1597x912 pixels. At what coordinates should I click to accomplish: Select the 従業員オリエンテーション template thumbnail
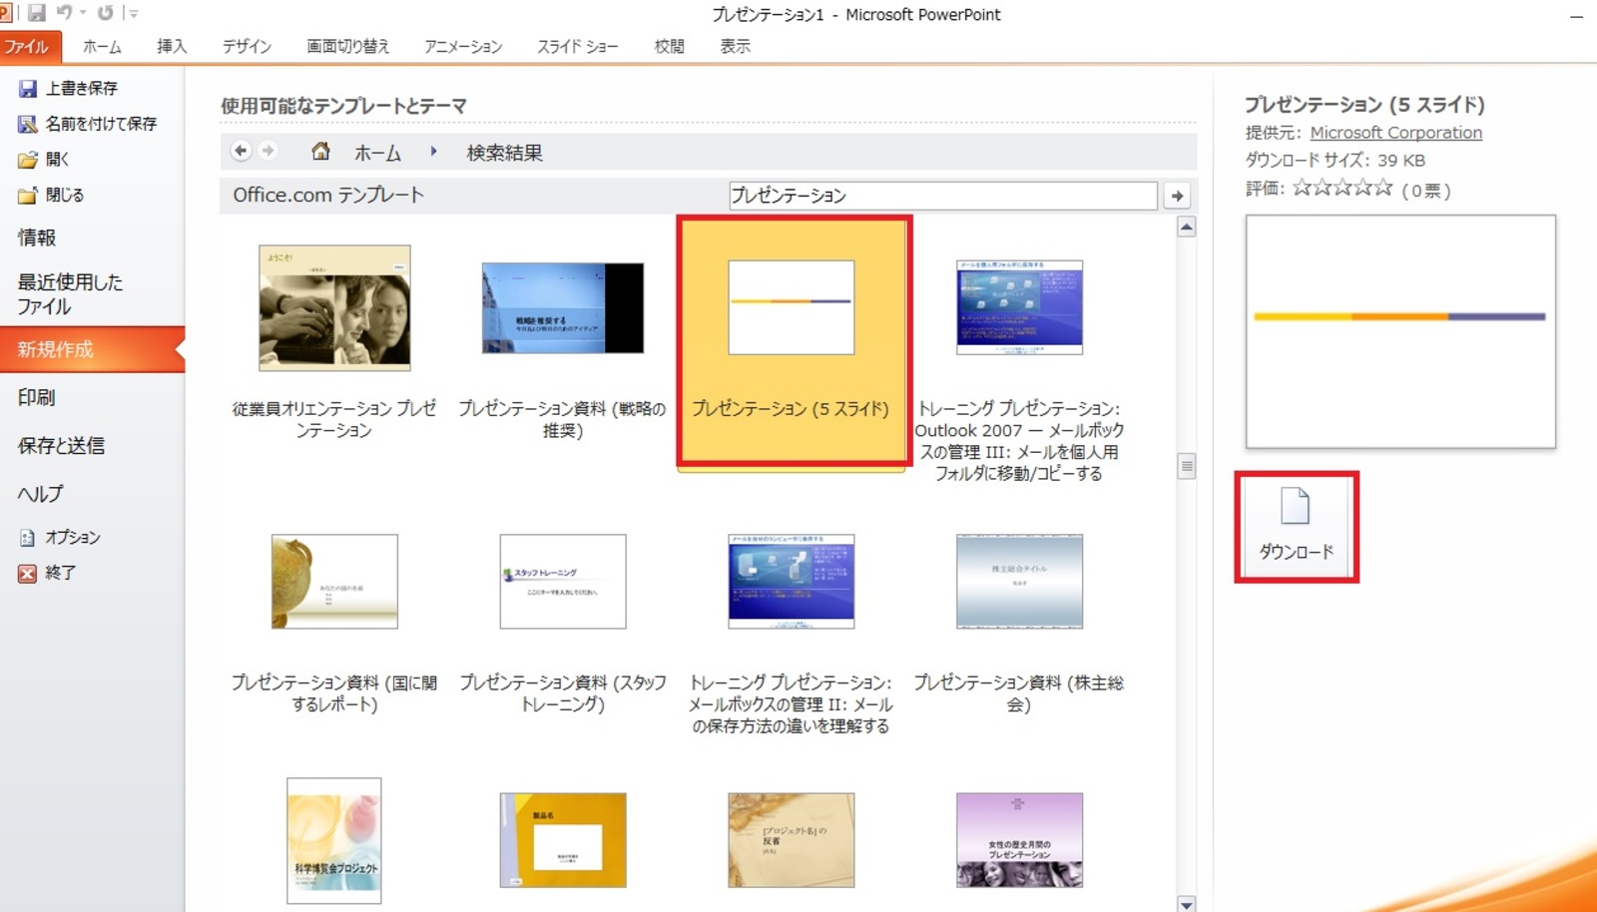pyautogui.click(x=334, y=308)
